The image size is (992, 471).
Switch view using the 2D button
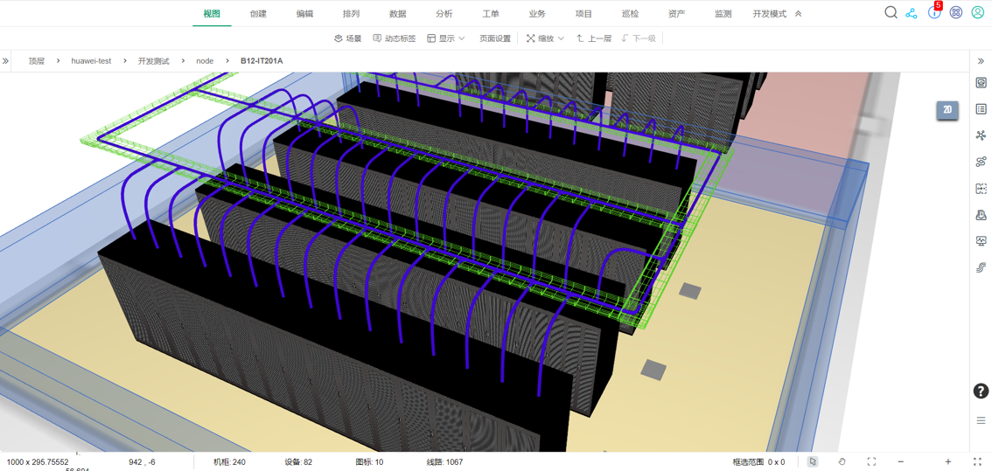(947, 109)
